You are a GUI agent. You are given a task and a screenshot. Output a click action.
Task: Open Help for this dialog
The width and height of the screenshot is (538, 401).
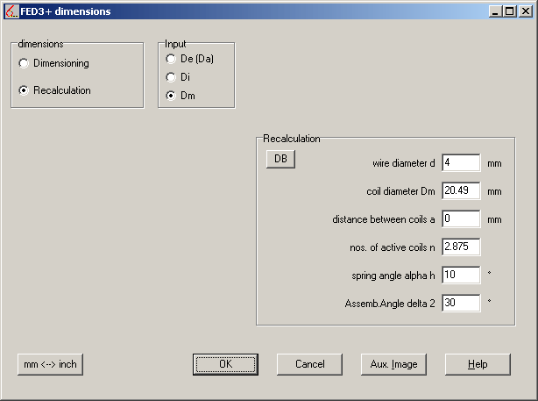click(x=478, y=364)
